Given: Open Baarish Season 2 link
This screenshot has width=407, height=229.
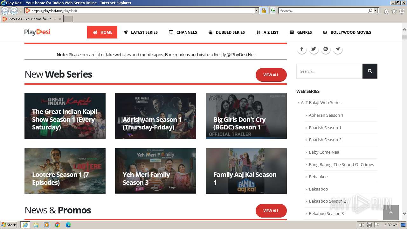Looking at the screenshot, I should click(325, 140).
